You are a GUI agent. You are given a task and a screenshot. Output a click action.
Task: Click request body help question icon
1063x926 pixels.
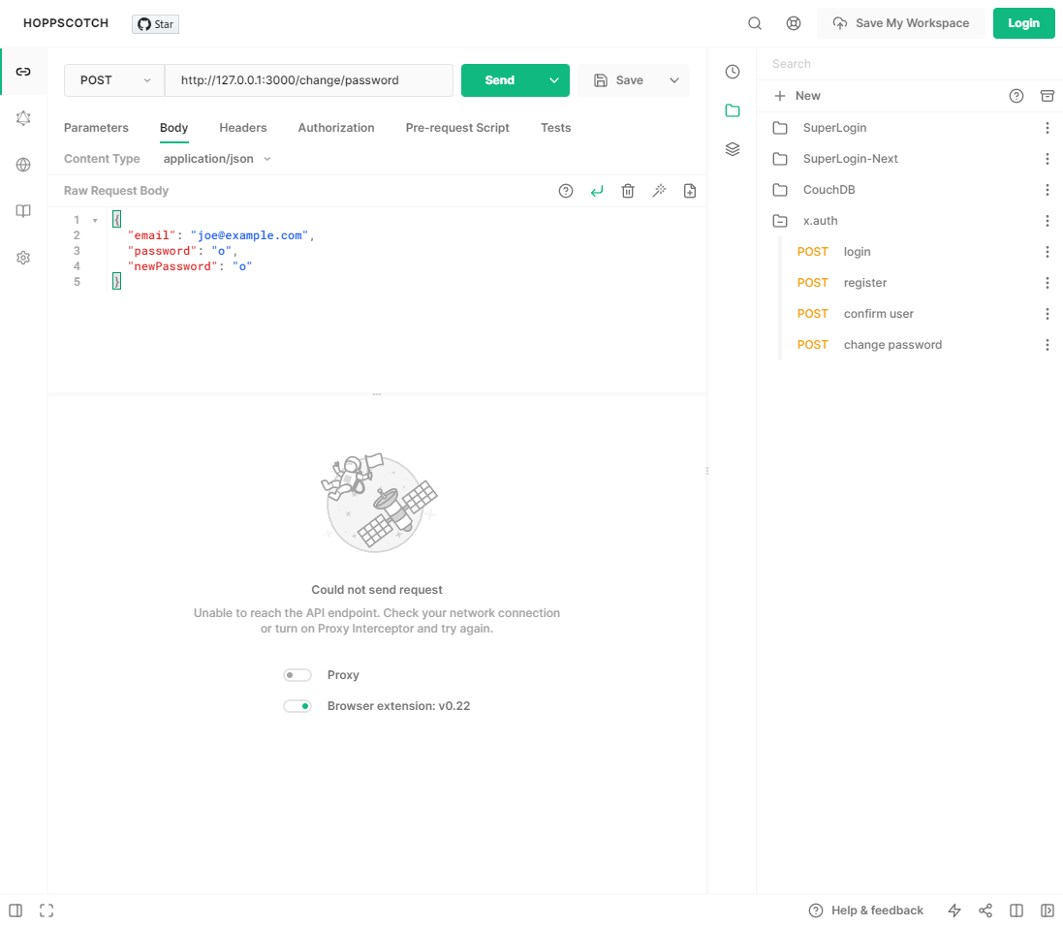point(565,191)
